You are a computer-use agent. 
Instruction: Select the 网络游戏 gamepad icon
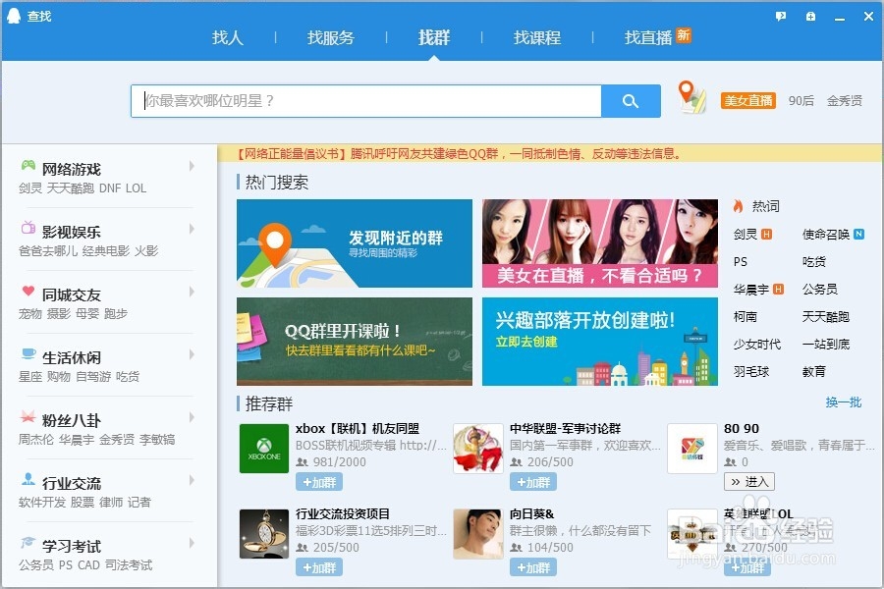click(27, 166)
